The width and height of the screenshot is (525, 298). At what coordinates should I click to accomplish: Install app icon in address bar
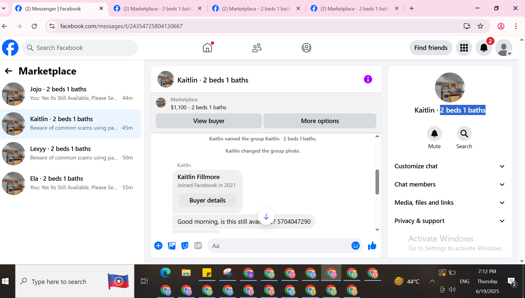467,26
